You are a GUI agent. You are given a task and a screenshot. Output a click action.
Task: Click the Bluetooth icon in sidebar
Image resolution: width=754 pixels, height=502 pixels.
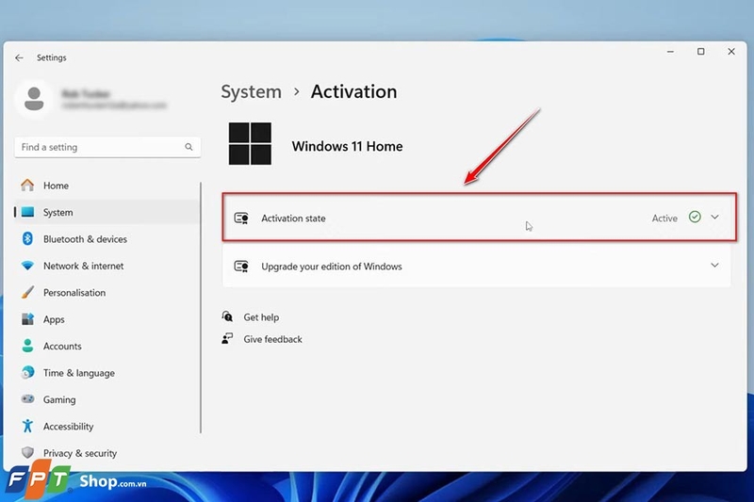click(27, 238)
